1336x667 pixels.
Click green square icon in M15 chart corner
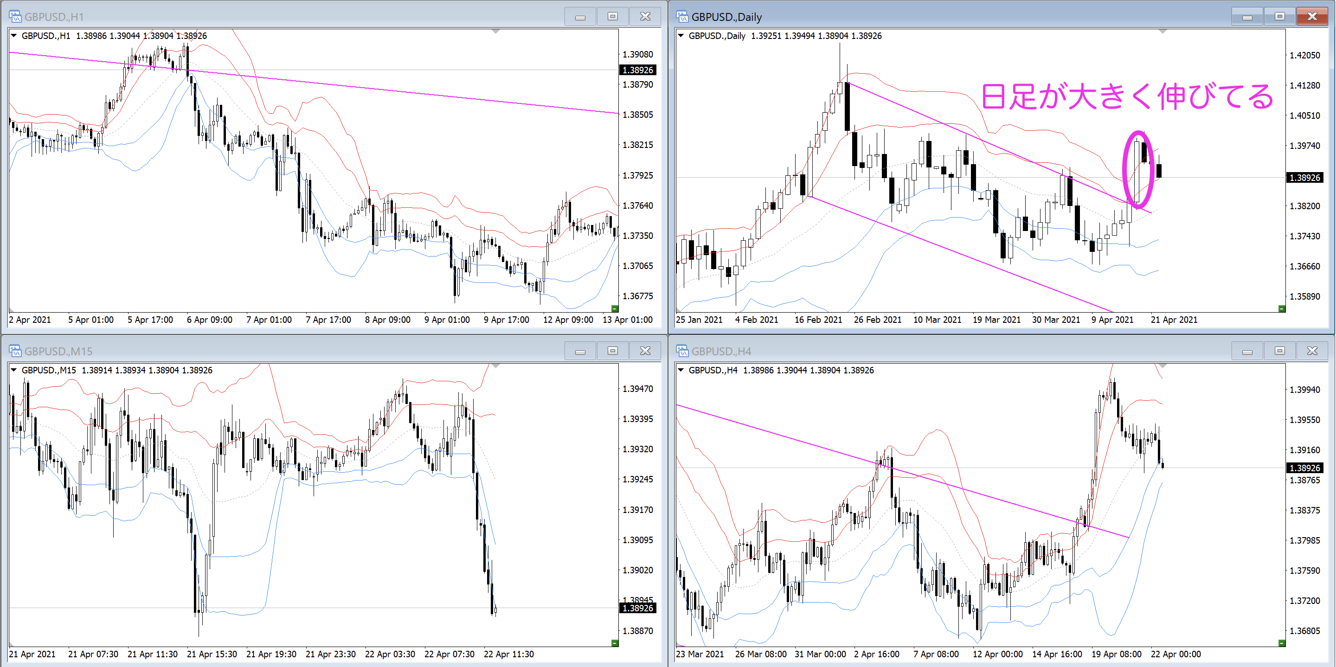615,643
